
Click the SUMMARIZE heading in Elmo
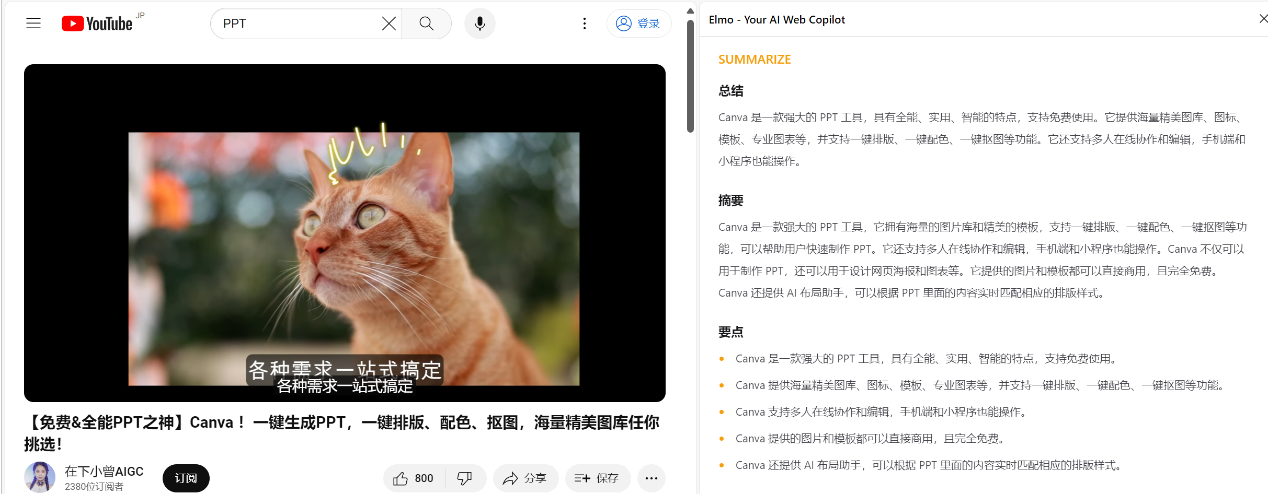click(x=755, y=60)
